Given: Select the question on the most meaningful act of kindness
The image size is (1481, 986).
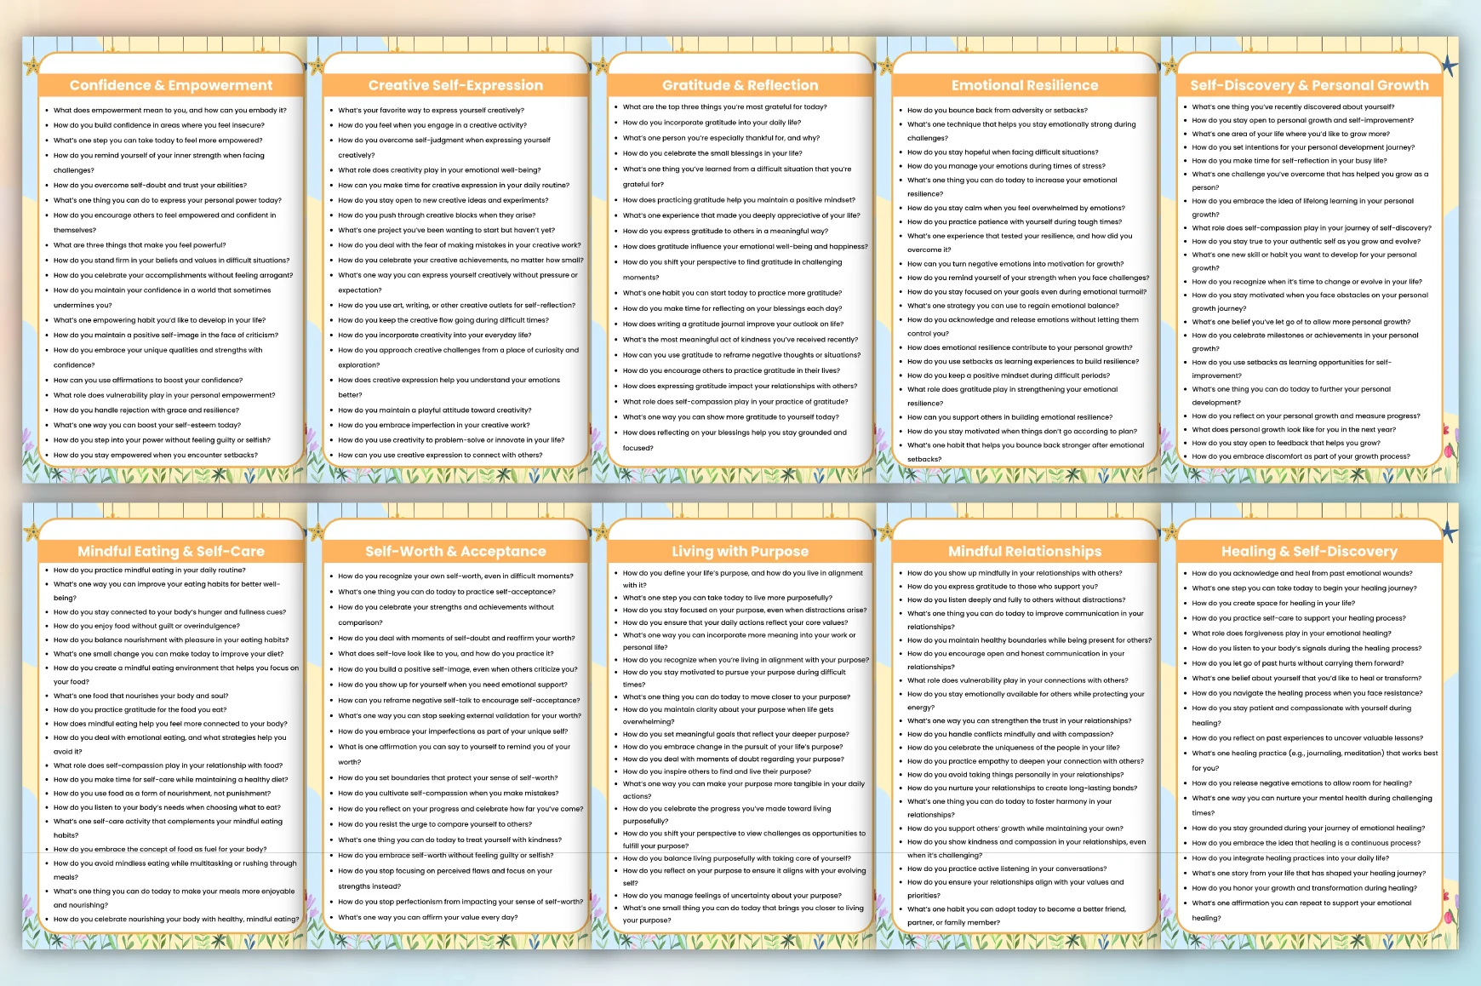Looking at the screenshot, I should [740, 339].
